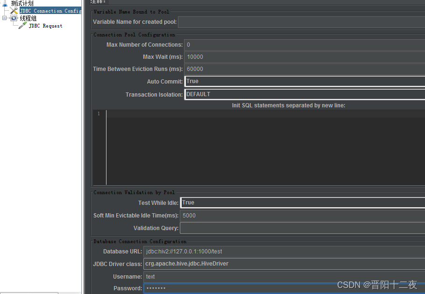The width and height of the screenshot is (425, 294).
Task: Click the Database URL field
Action: tap(284, 252)
